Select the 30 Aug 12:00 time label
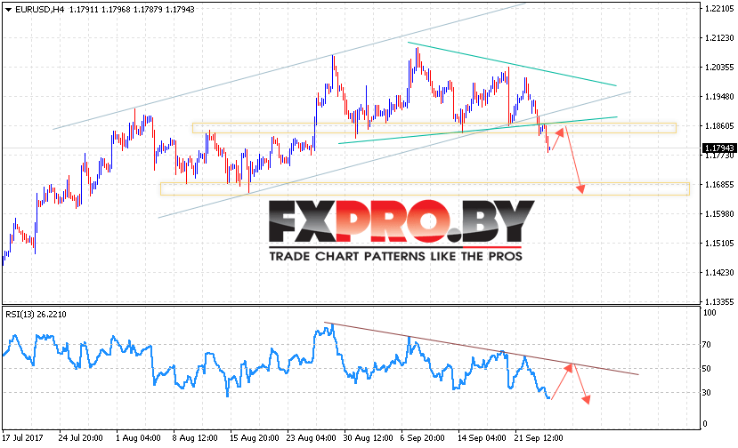 click(x=368, y=438)
